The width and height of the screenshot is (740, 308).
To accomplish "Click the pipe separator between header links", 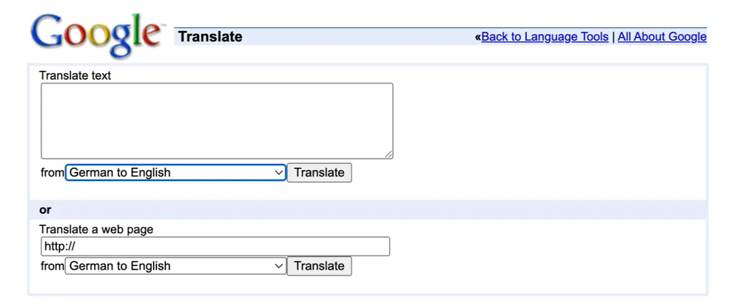I will [x=613, y=37].
